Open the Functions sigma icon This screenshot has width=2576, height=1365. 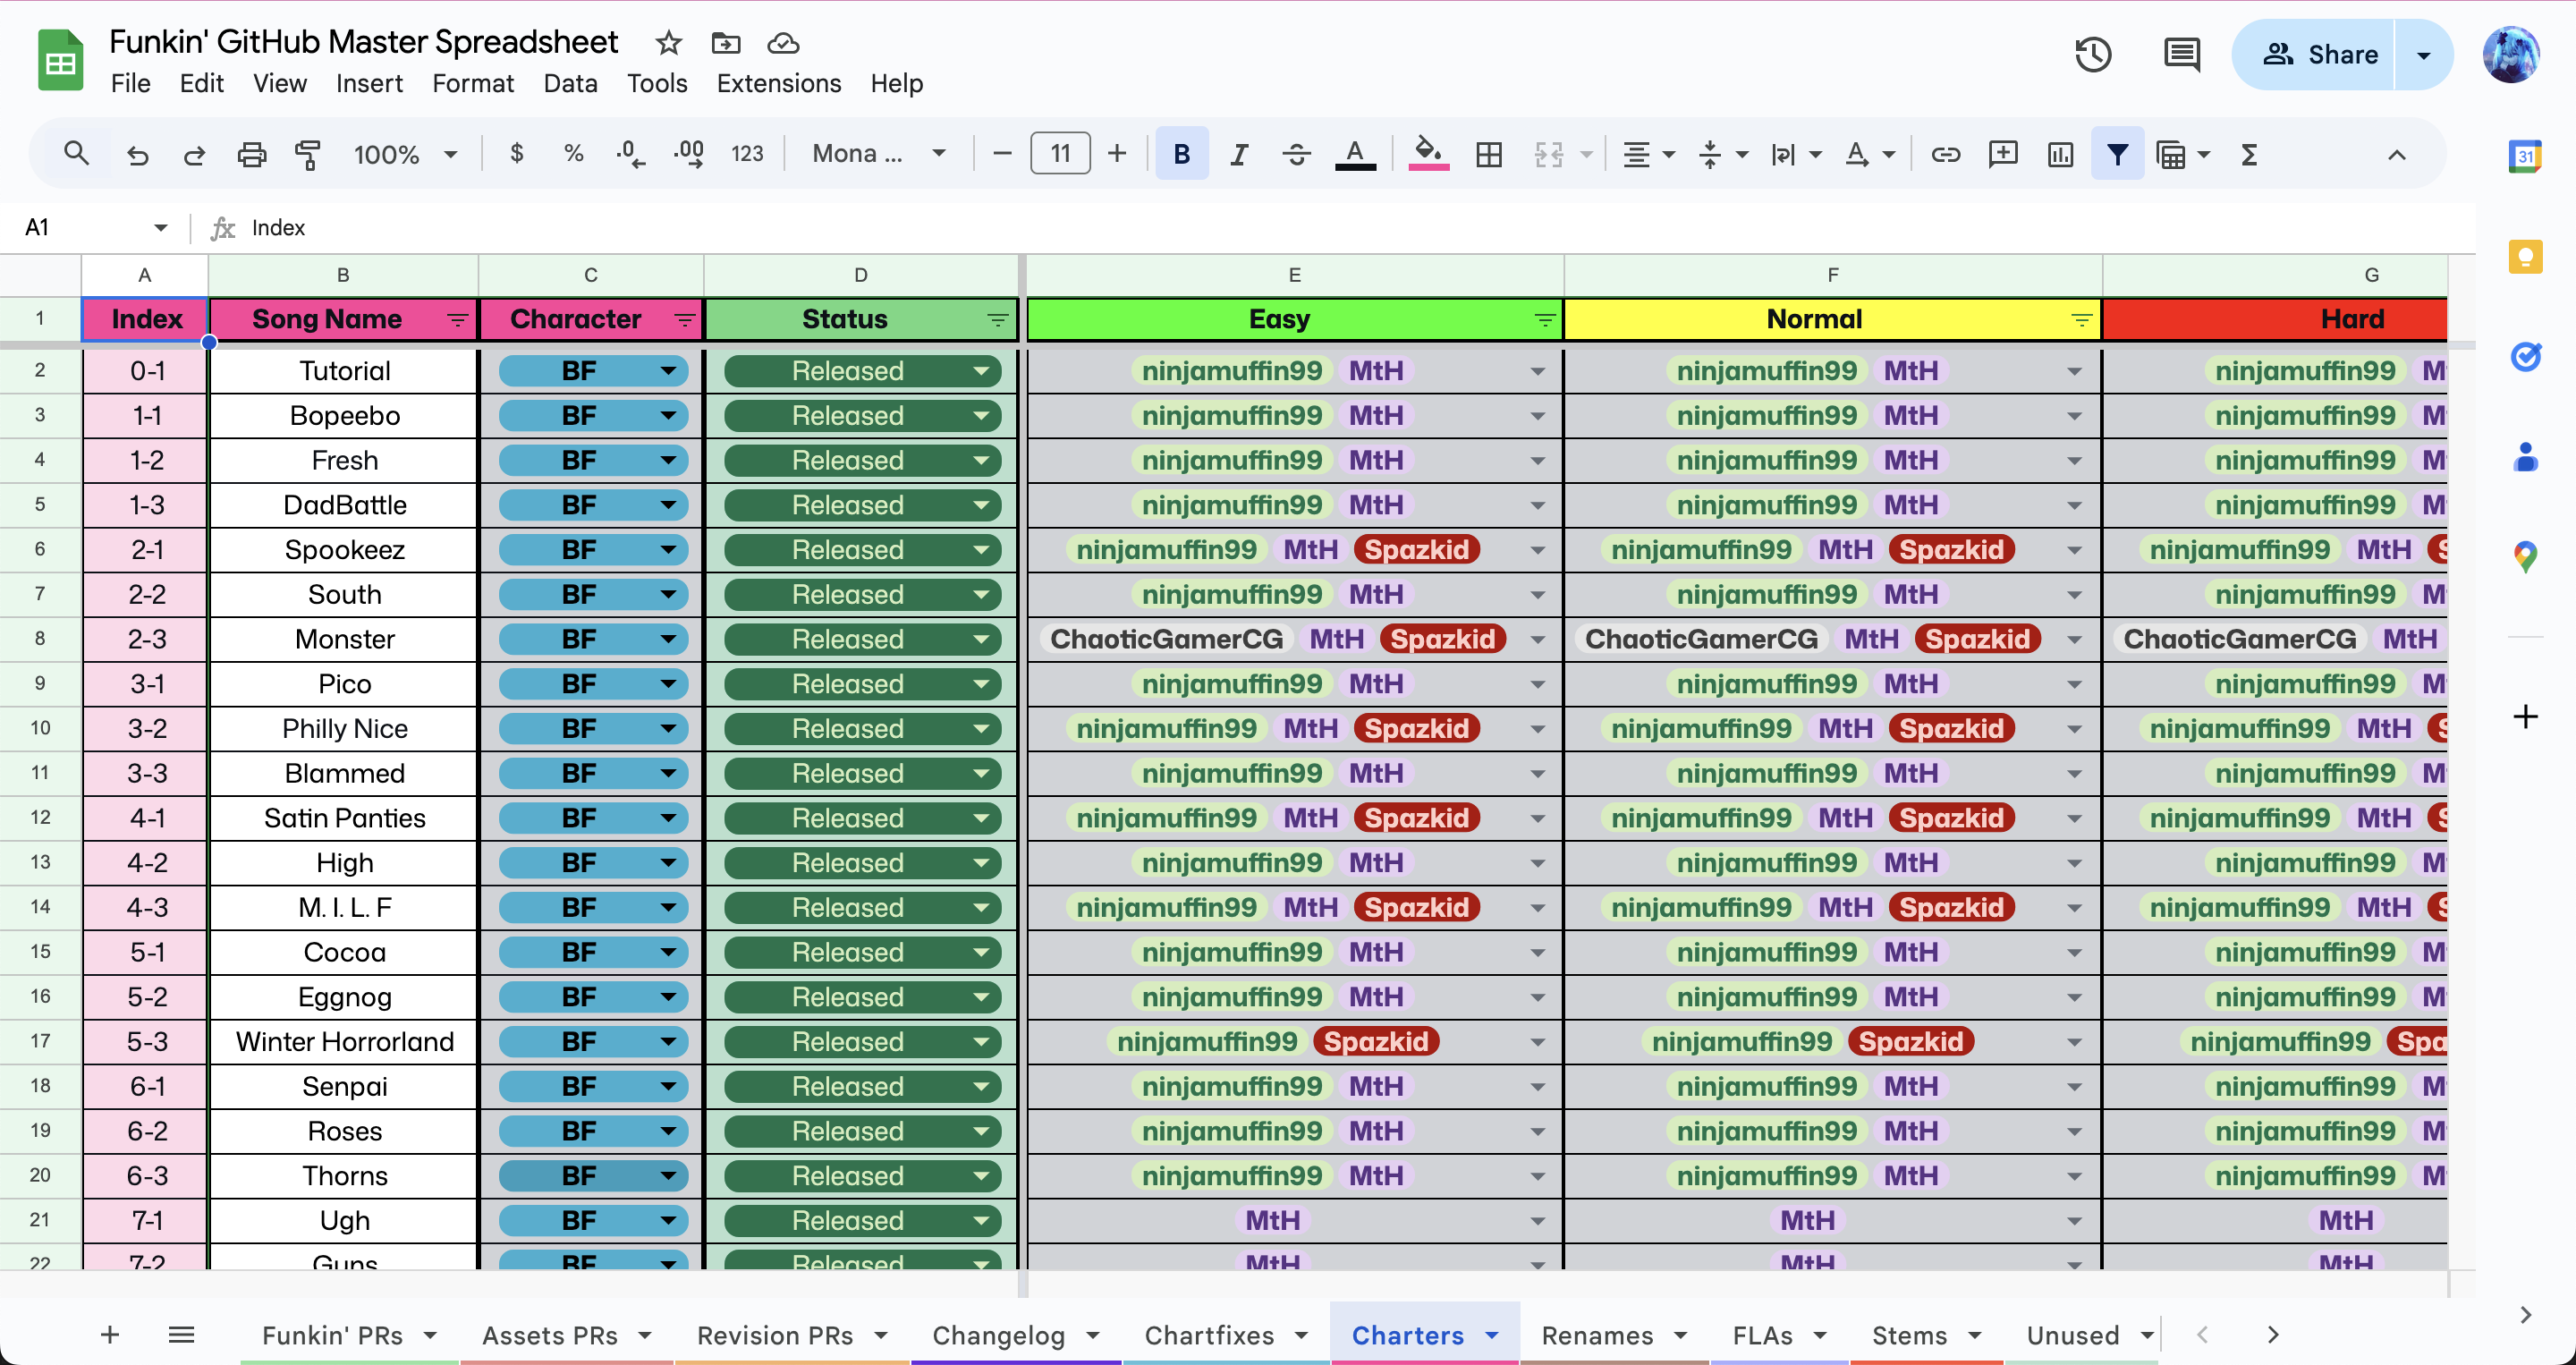[x=2249, y=154]
